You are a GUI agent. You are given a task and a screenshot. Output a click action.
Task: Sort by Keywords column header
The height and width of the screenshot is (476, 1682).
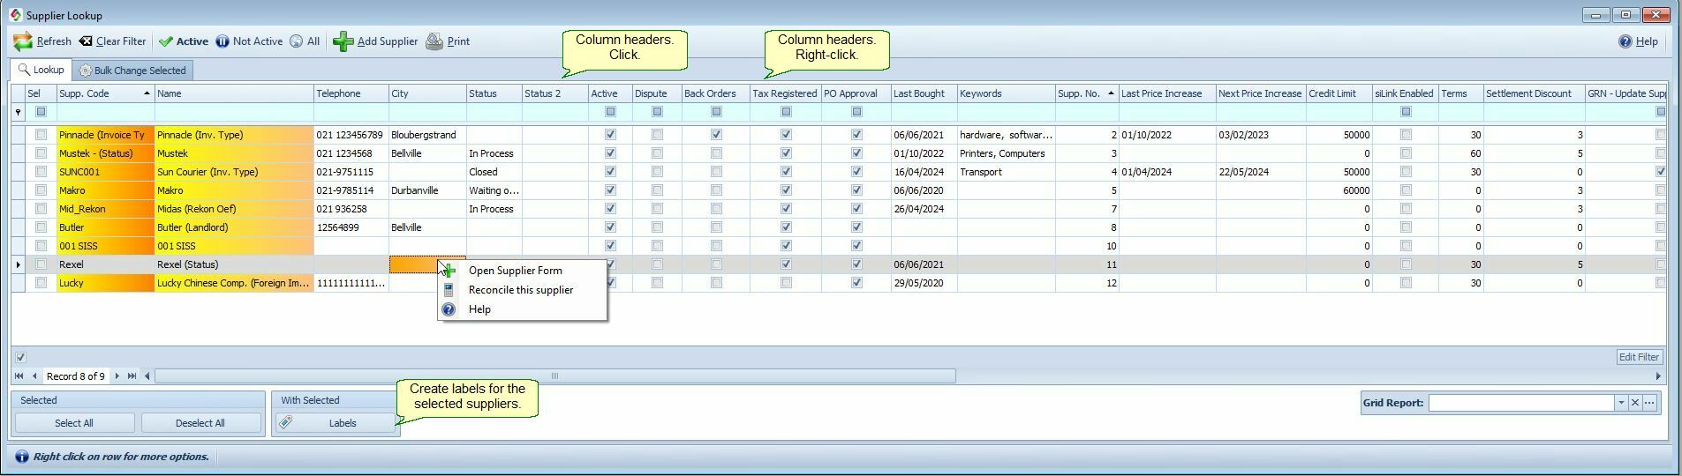coord(1006,93)
